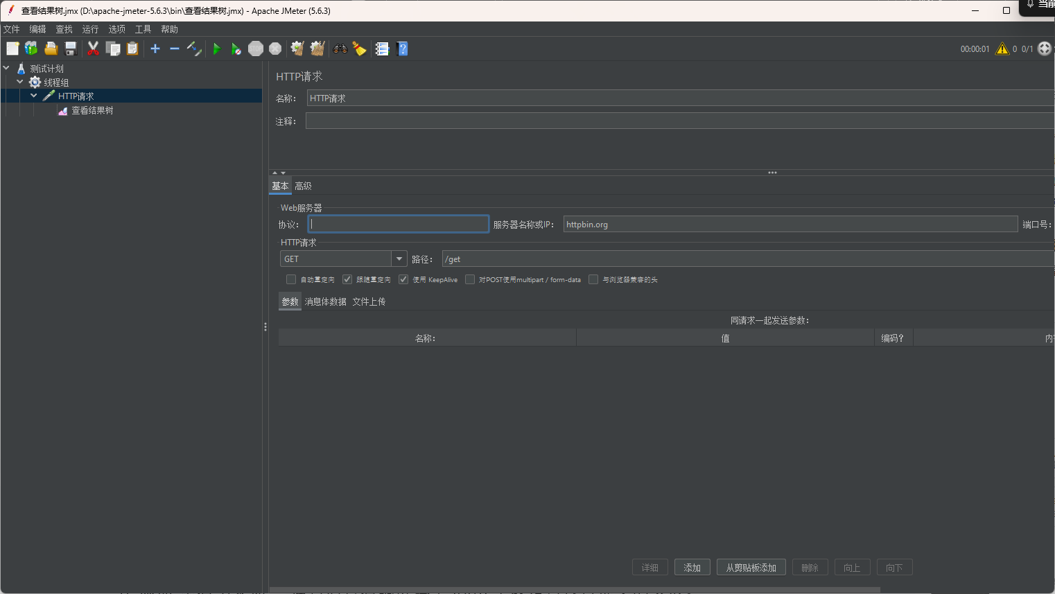The height and width of the screenshot is (594, 1055).
Task: Enable 与浏览器兼容的头 checkbox
Action: point(593,279)
